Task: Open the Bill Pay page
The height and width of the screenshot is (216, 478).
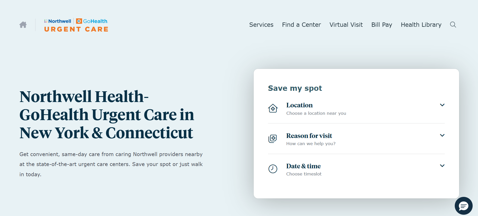Action: (382, 24)
